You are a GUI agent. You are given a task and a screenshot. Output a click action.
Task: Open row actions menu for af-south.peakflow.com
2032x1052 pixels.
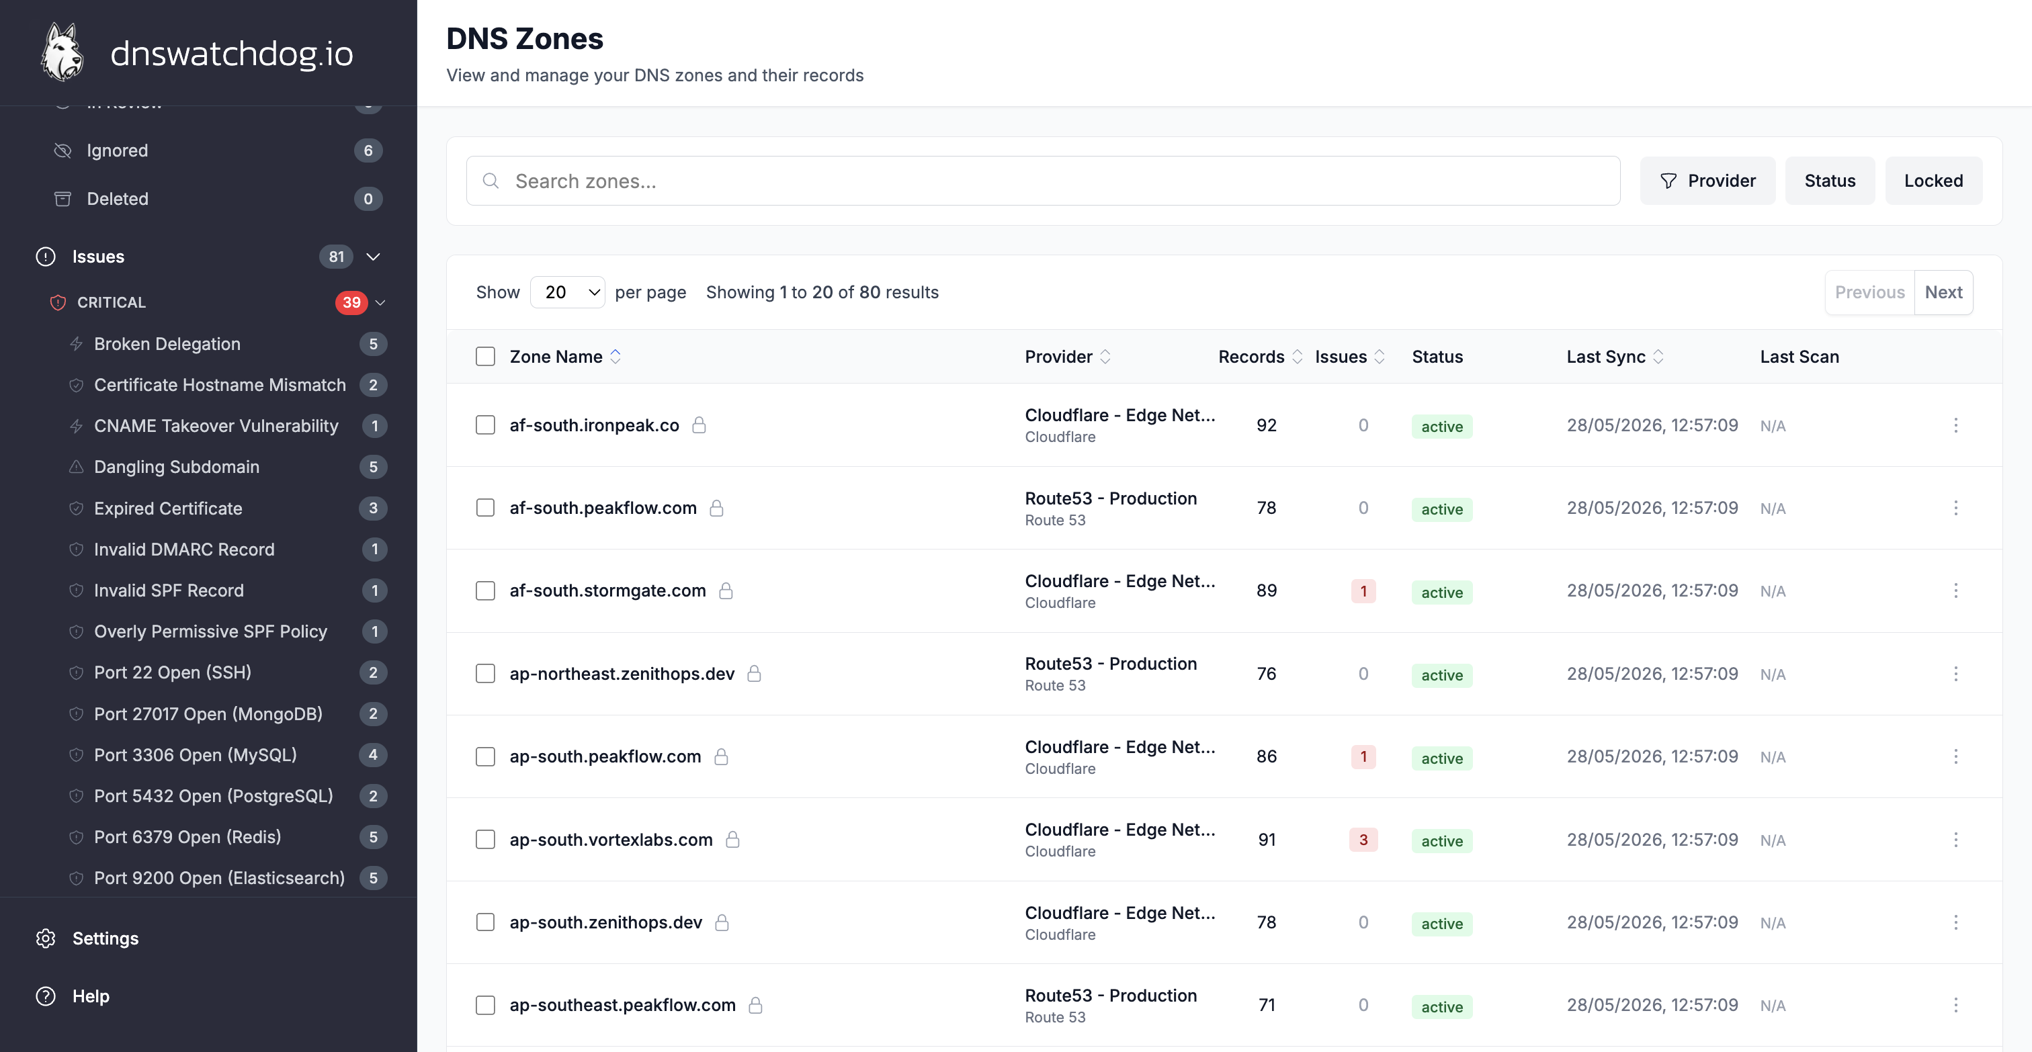coord(1955,508)
